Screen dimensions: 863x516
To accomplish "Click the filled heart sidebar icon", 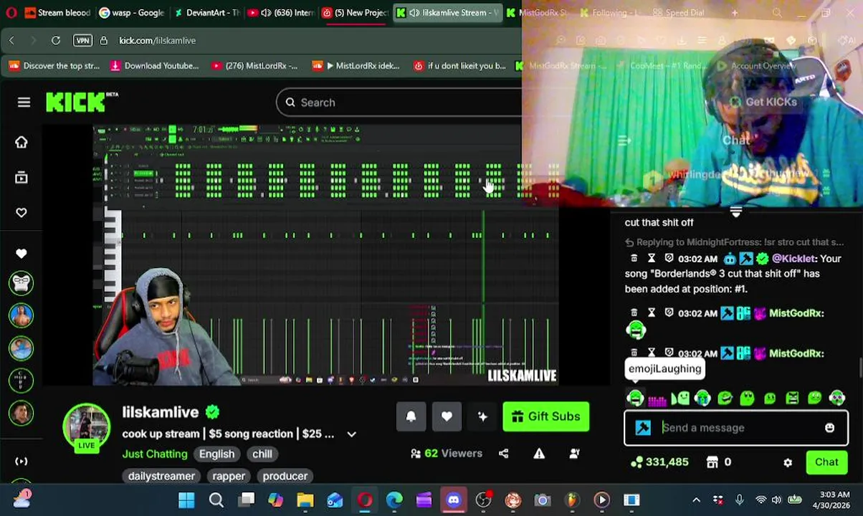I will 21,254.
